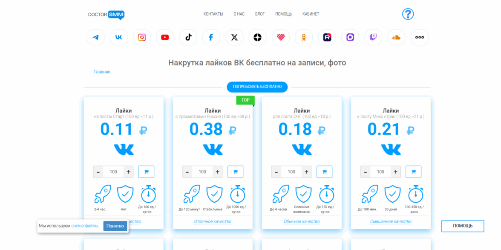Click the shield icon above 'Стабильные'
Viewport: 501px width, 250px height.
pyautogui.click(x=214, y=194)
